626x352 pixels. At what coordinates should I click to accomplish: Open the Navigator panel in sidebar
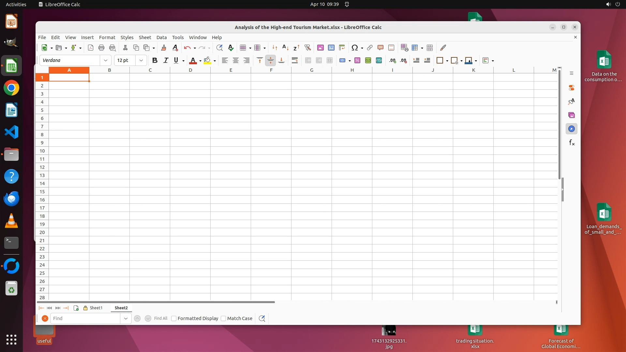pyautogui.click(x=571, y=129)
